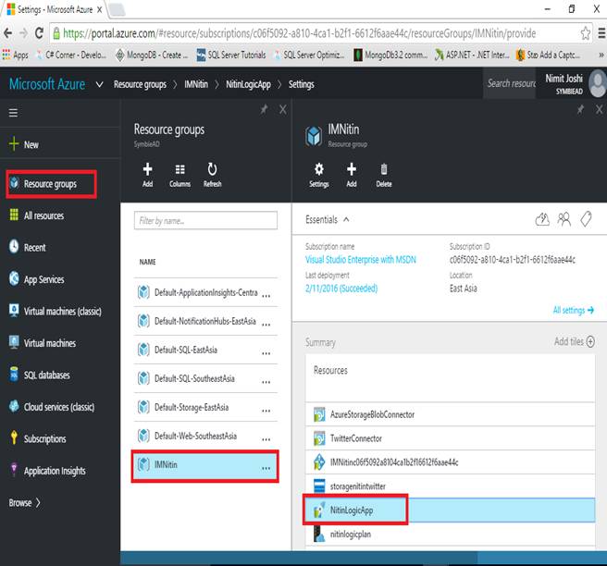Click the cloud quickstart icon in Essentials
Viewport: 607px width, 566px height.
(x=542, y=219)
